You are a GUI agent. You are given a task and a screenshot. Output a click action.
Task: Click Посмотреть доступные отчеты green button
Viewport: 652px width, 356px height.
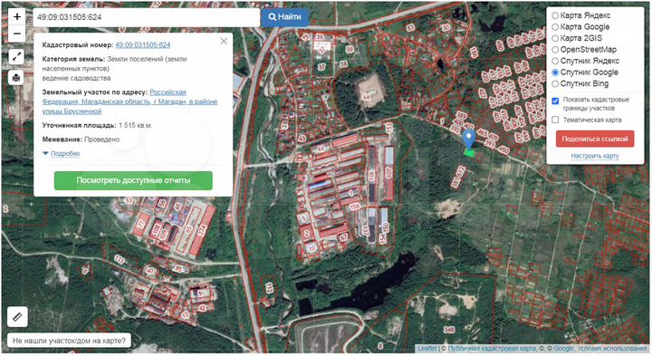tap(133, 180)
